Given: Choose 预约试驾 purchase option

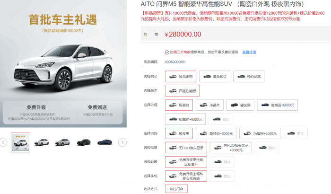Looking at the screenshot, I should click(249, 77).
